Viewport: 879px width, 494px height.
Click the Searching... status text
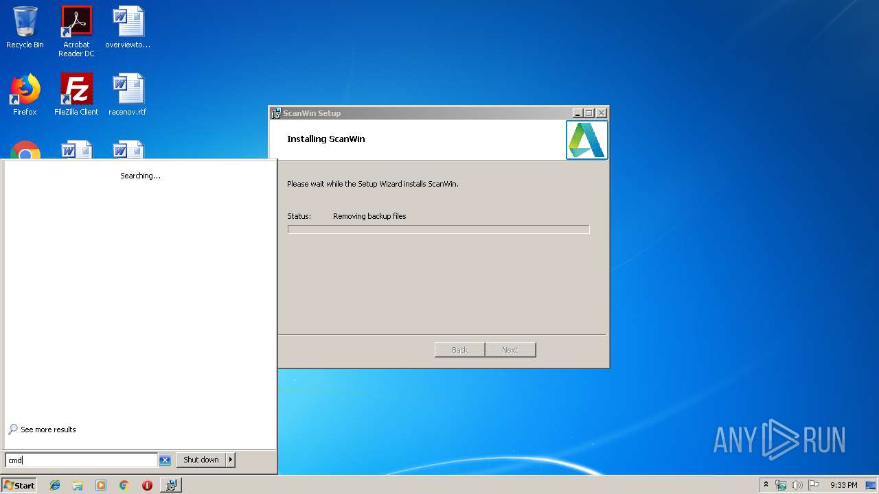point(140,176)
